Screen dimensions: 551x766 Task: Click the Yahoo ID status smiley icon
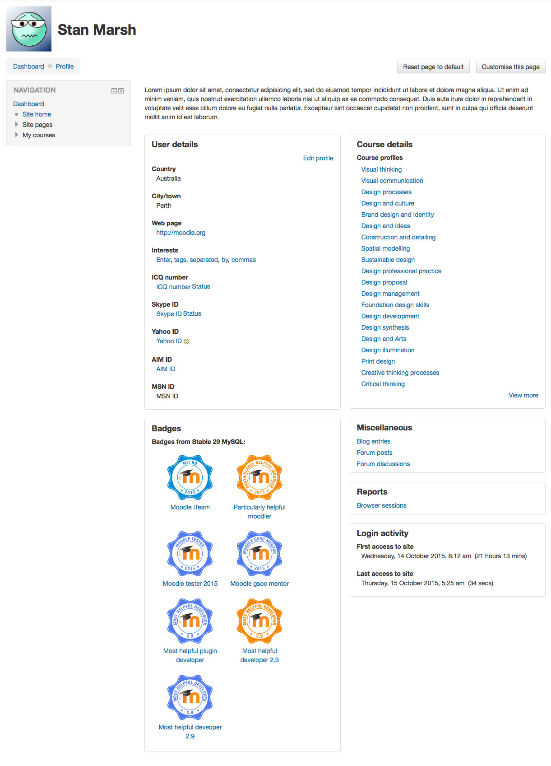point(186,341)
